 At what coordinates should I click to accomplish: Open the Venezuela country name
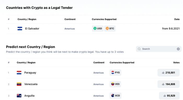click(x=31, y=84)
